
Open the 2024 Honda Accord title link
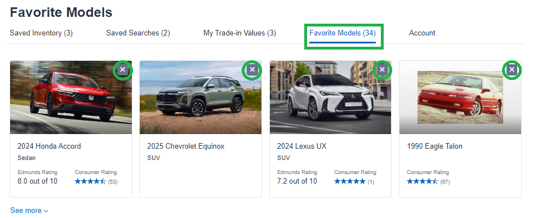(49, 146)
